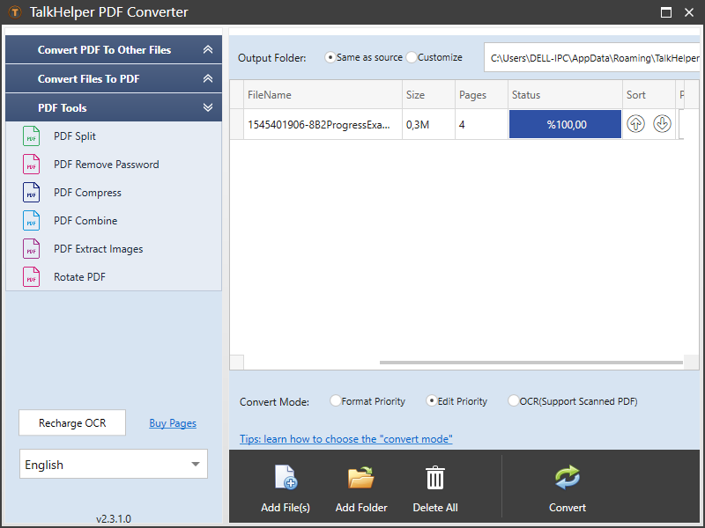This screenshot has height=528, width=705.
Task: Move file down with sort arrow
Action: point(662,124)
